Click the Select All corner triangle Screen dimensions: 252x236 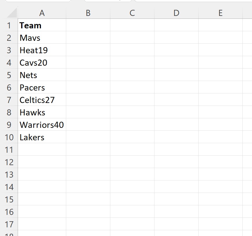click(x=12, y=13)
